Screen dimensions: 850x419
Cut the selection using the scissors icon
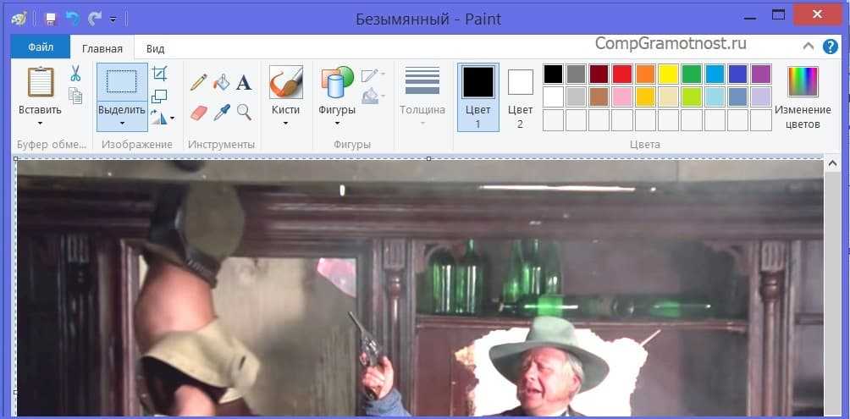click(x=75, y=74)
